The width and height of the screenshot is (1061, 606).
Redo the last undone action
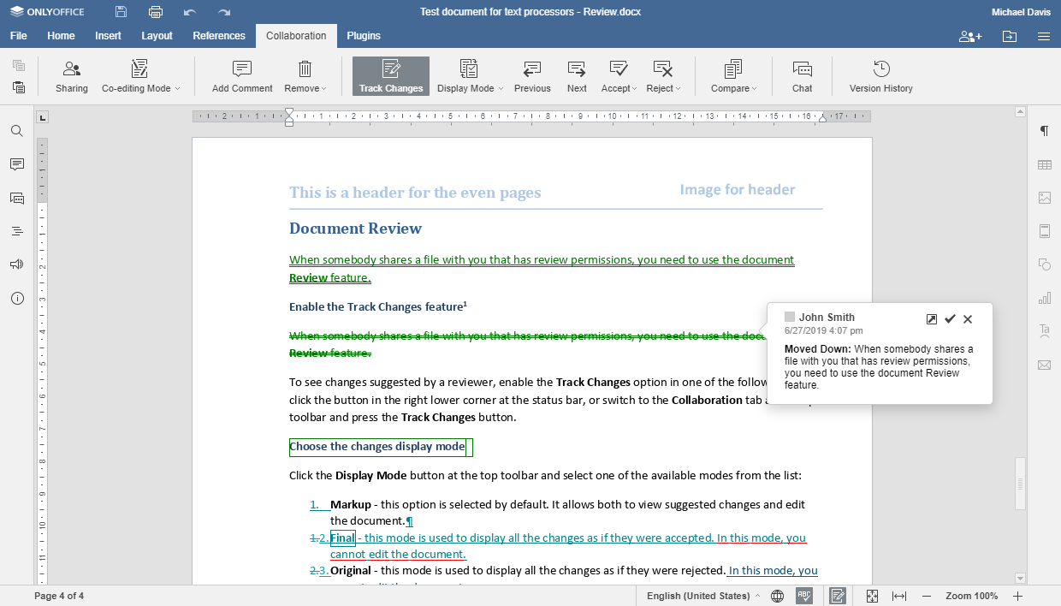click(224, 12)
